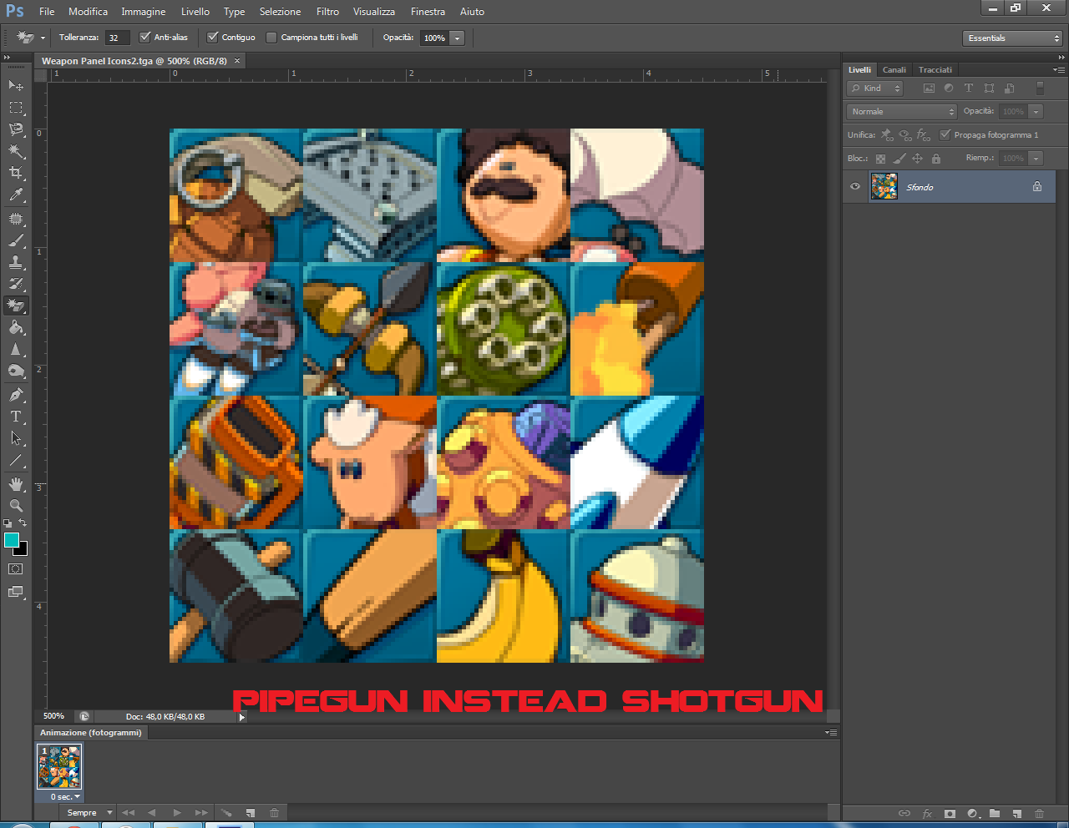This screenshot has width=1069, height=828.
Task: Select the Lasso tool
Action: (x=16, y=129)
